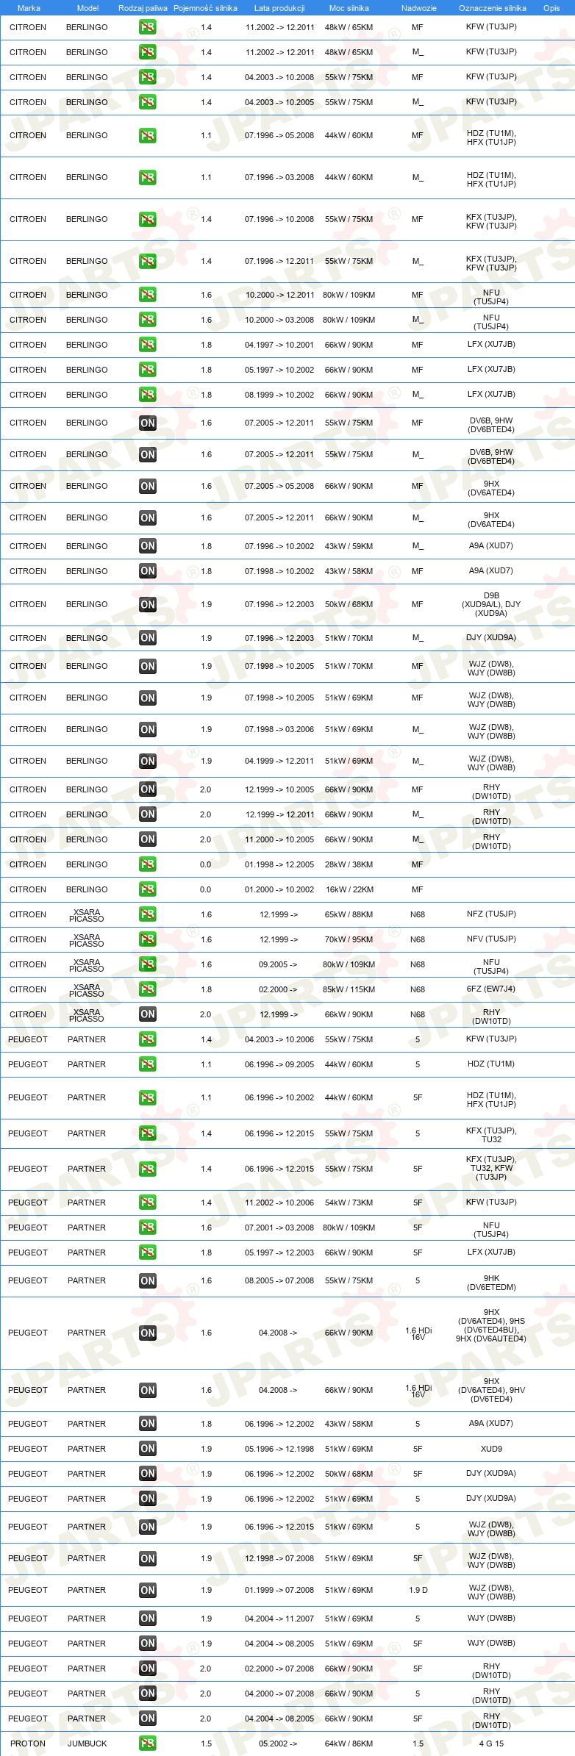Click petrol icon for Partner 06.1996 -> 09.2005
The height and width of the screenshot is (1756, 575).
[x=147, y=1064]
